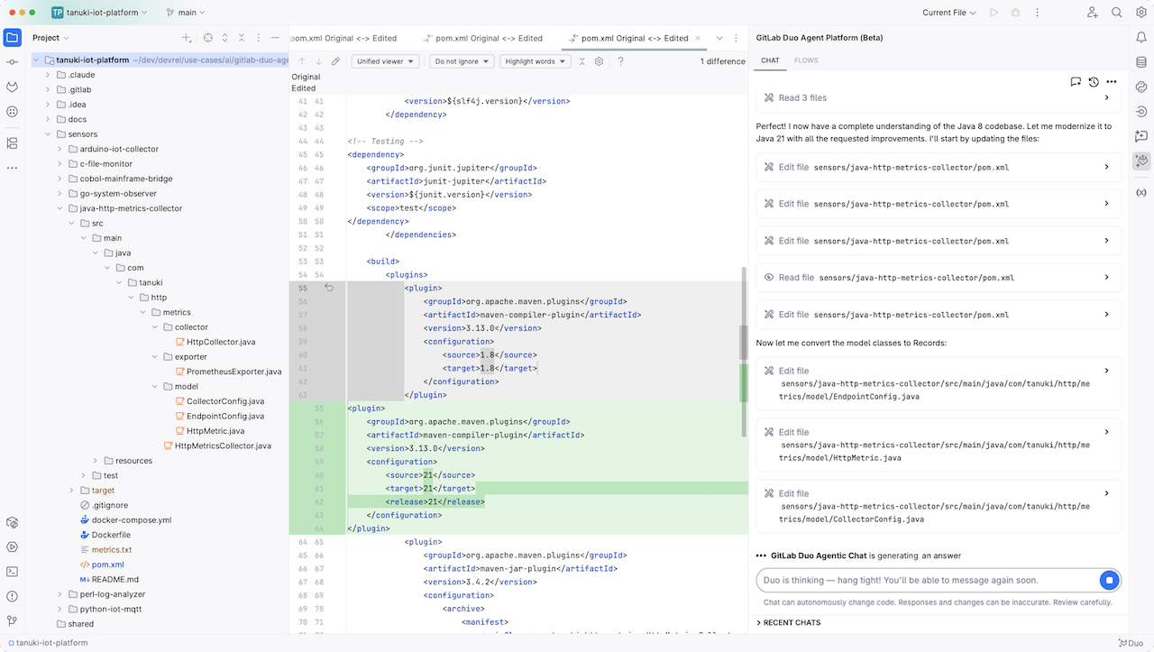Open the main branch dropdown
Screen dimensions: 1154x652
click(186, 13)
